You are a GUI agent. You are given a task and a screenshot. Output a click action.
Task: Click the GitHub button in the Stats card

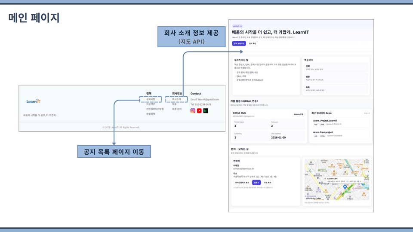point(298,115)
